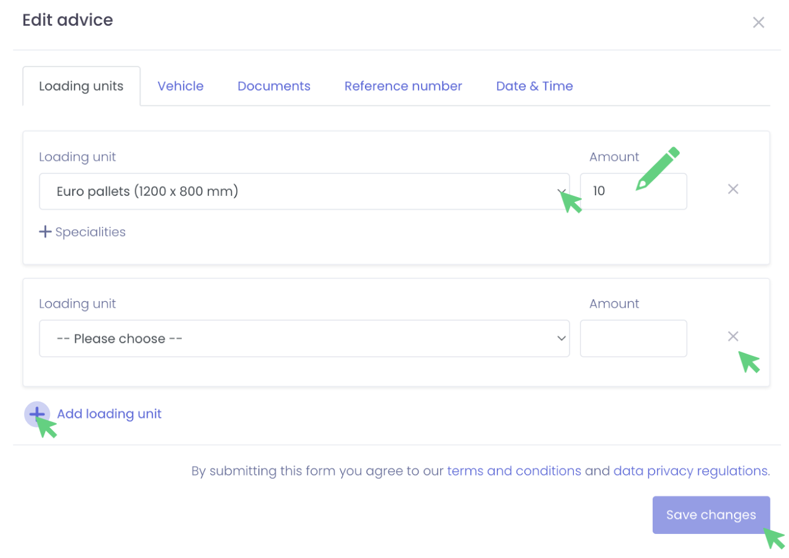This screenshot has width=789, height=558.
Task: Switch to the Vehicle tab
Action: tap(181, 86)
